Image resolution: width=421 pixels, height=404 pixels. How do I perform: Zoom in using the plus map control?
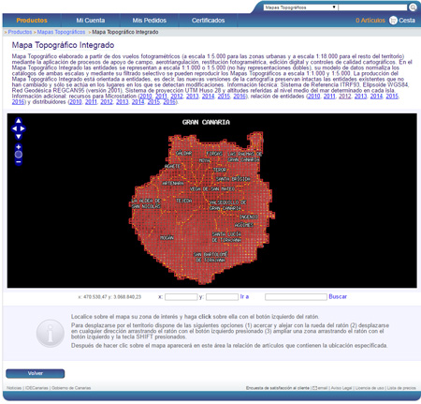point(19,147)
